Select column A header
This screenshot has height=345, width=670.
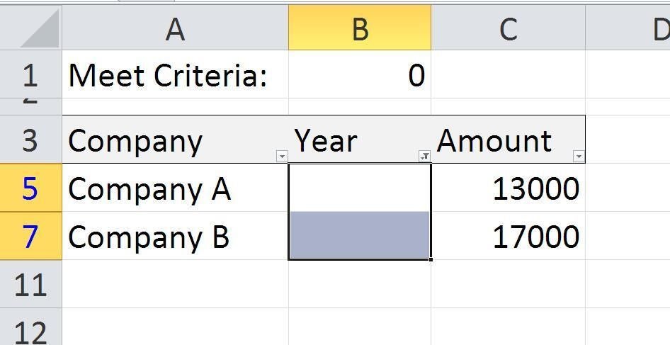[x=175, y=28]
